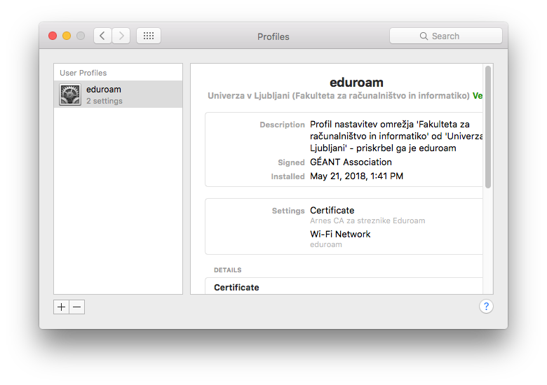
Task: Click the green verified label
Action: pyautogui.click(x=478, y=96)
